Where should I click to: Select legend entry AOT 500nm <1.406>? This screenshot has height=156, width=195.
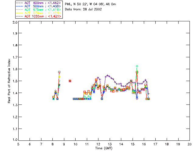(43, 6)
